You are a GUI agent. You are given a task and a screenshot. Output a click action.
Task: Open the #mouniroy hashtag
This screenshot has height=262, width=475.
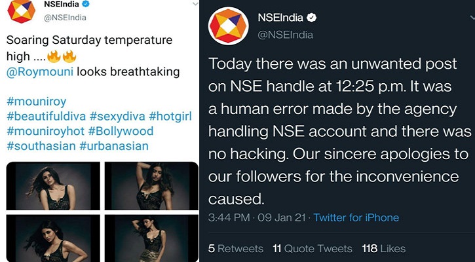tap(36, 102)
